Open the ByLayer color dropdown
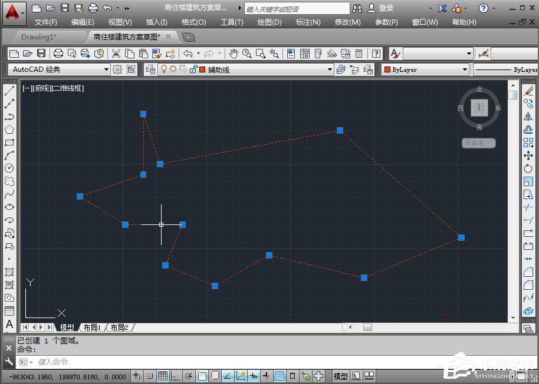Viewport: 539px width, 384px height. 465,69
